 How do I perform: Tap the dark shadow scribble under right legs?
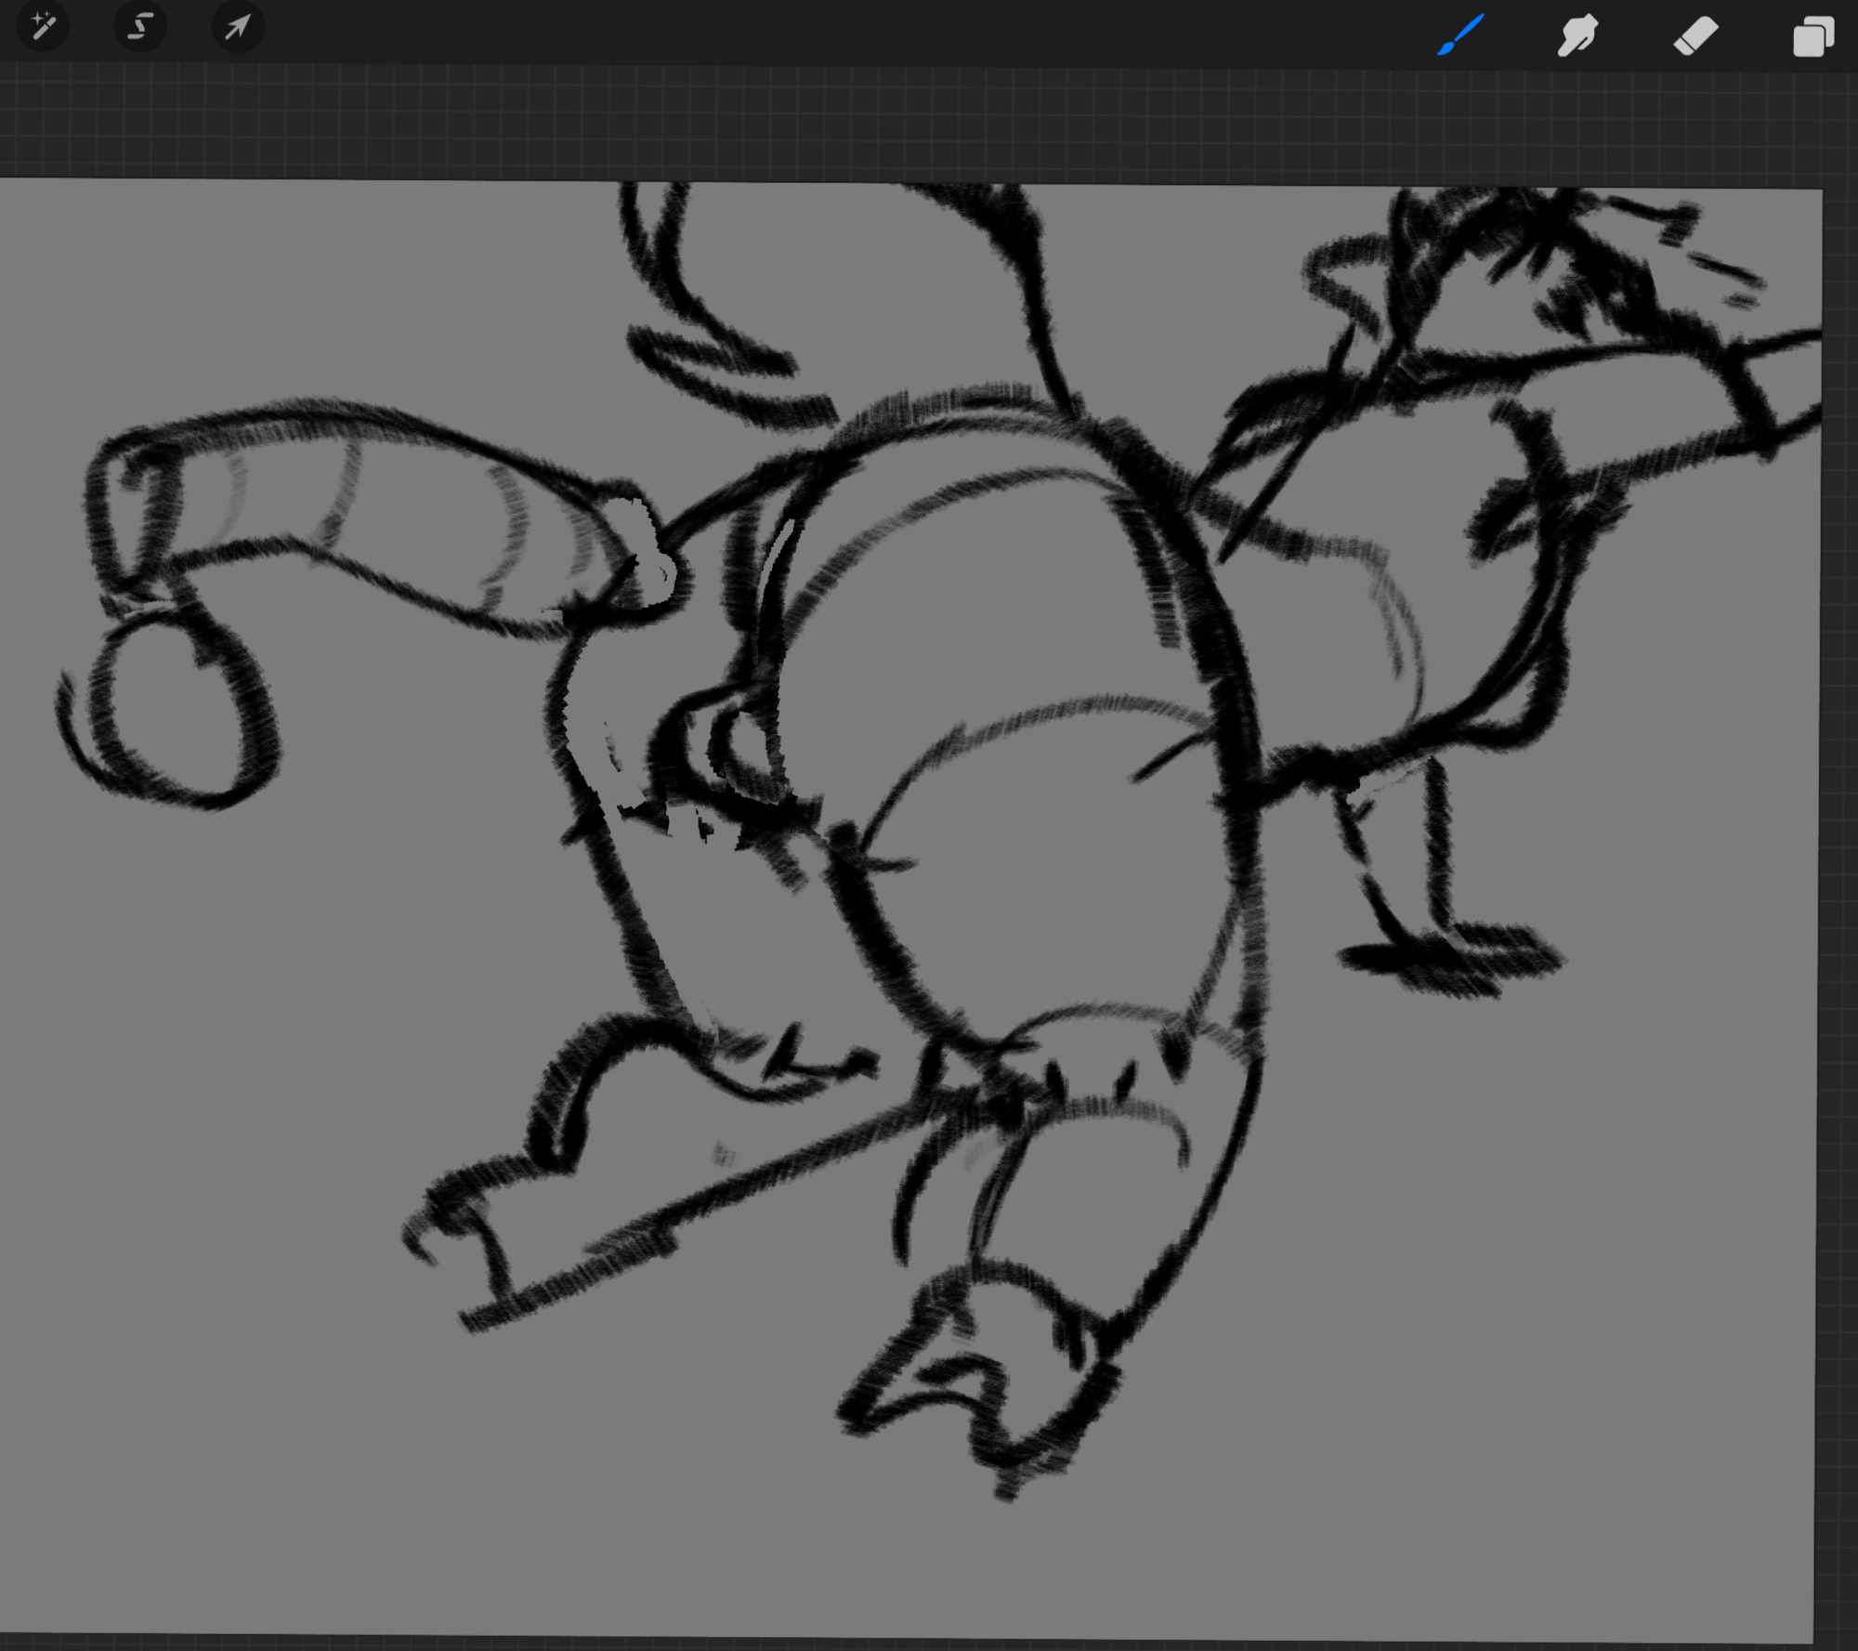click(x=1449, y=962)
